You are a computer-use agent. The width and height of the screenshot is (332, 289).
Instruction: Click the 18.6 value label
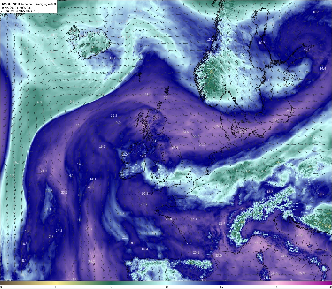pos(28,231)
